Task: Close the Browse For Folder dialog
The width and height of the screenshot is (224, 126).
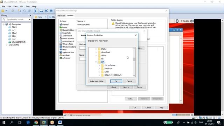Action: click(x=135, y=35)
